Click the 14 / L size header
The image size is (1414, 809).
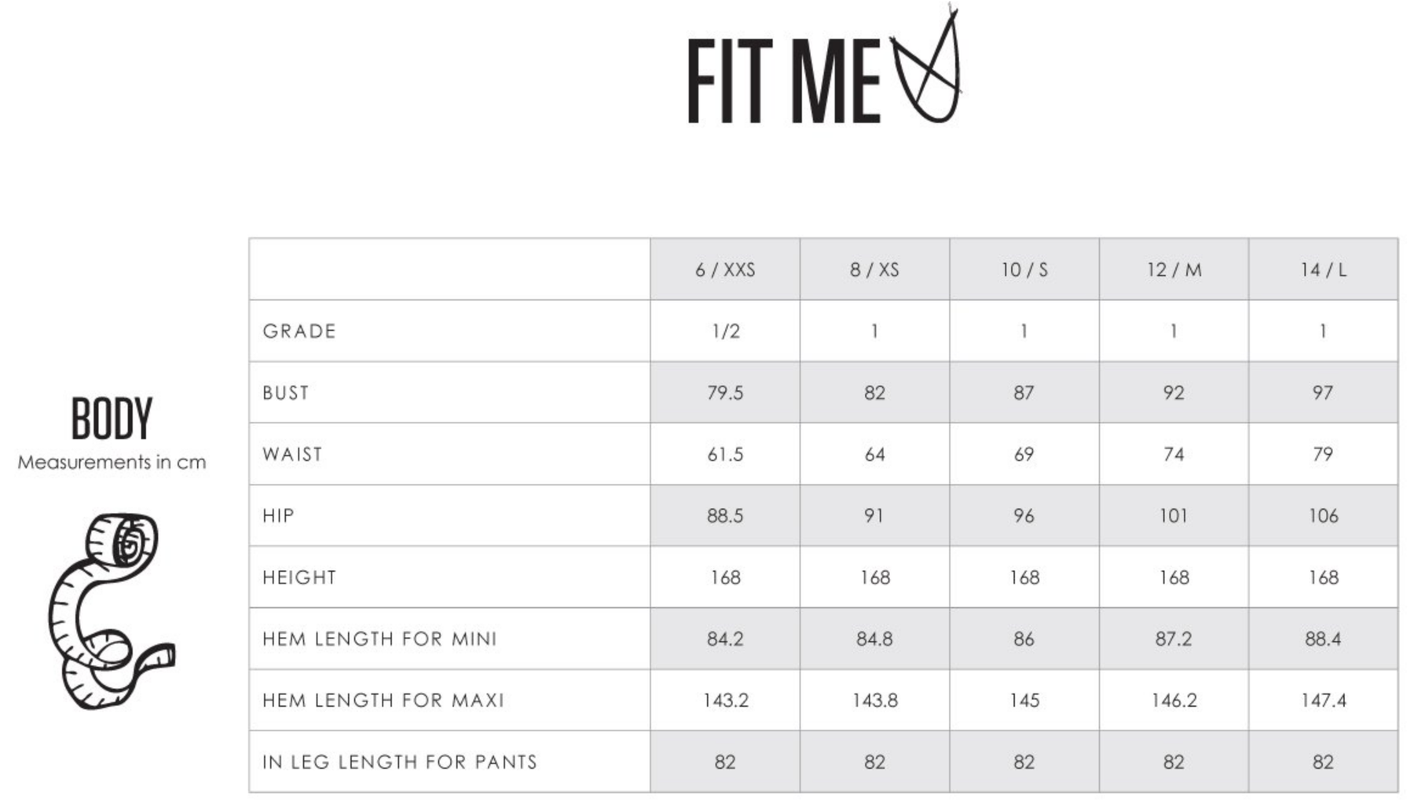(1323, 270)
